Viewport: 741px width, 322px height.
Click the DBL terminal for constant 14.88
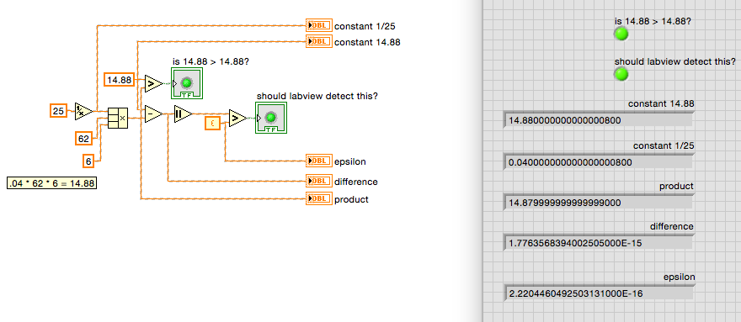pos(319,41)
